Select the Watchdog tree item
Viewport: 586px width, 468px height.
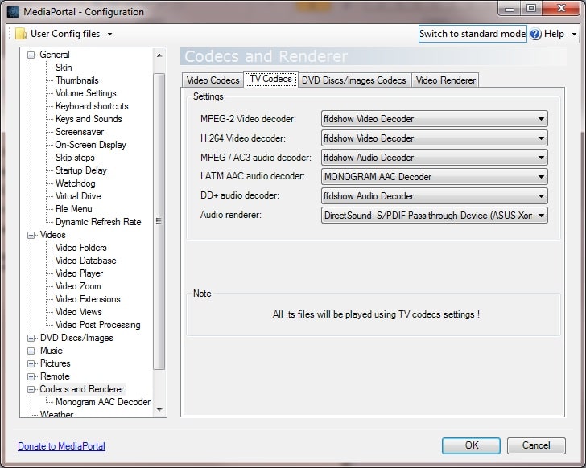coord(75,183)
